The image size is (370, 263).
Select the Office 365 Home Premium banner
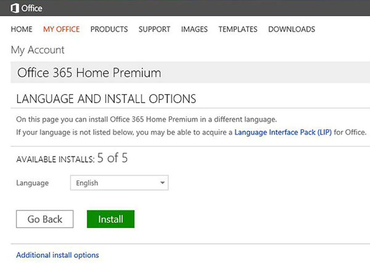89,73
